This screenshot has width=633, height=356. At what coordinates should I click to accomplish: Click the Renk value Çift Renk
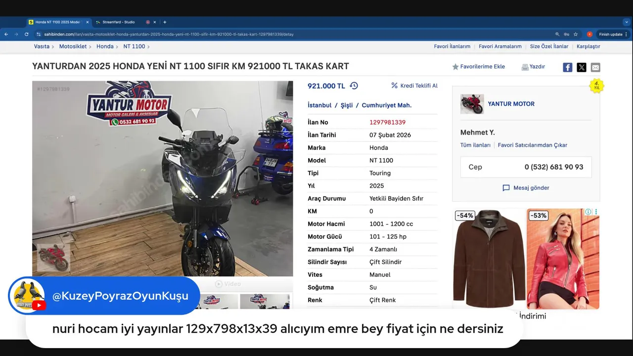coord(383,300)
